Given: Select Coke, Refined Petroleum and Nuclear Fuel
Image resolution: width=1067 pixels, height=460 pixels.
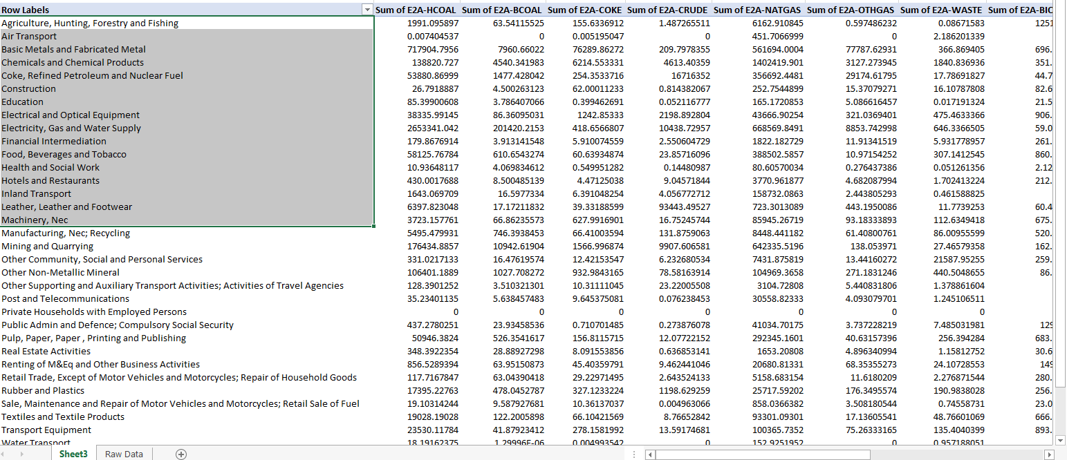Looking at the screenshot, I should (x=92, y=76).
